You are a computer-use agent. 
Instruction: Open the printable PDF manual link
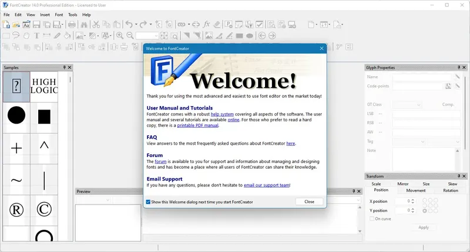[197, 125]
